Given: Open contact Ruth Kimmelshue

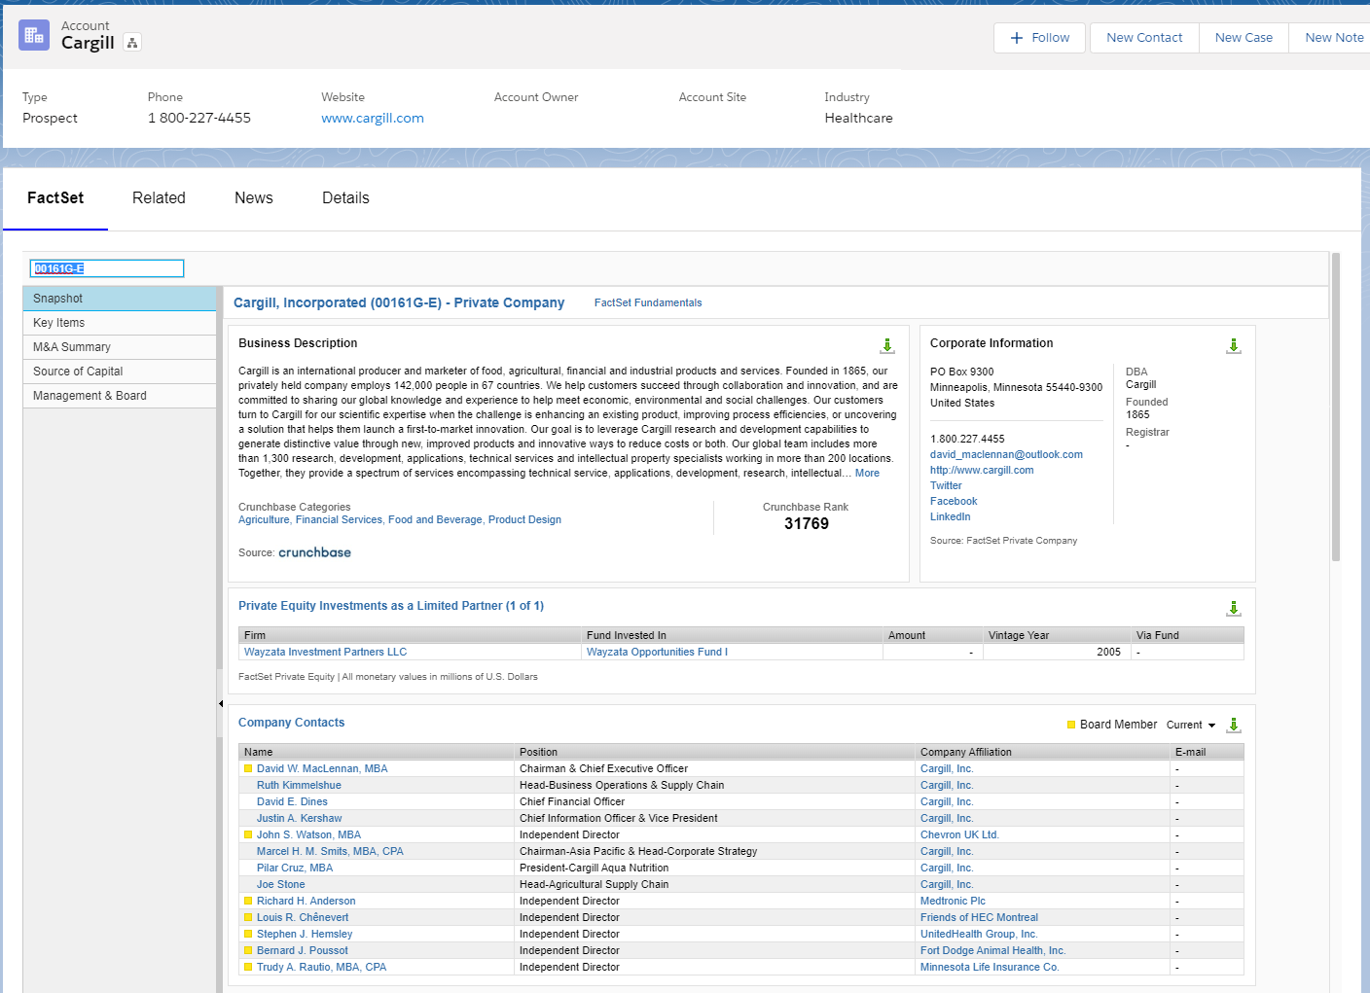Looking at the screenshot, I should click(299, 786).
